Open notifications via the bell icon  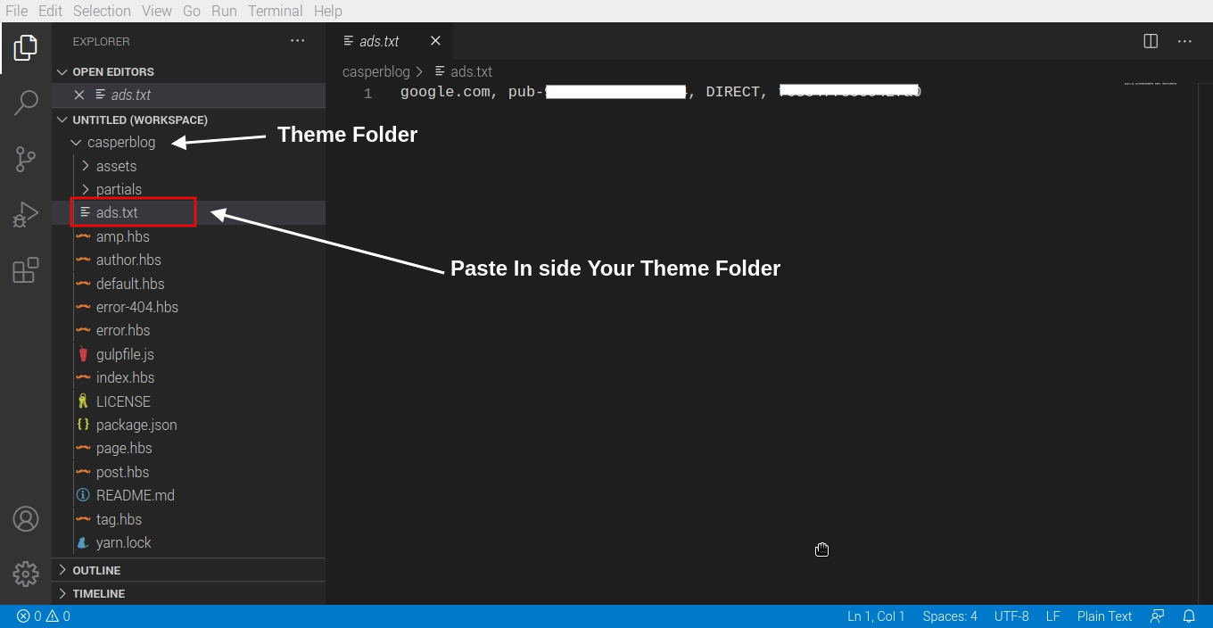(x=1189, y=616)
